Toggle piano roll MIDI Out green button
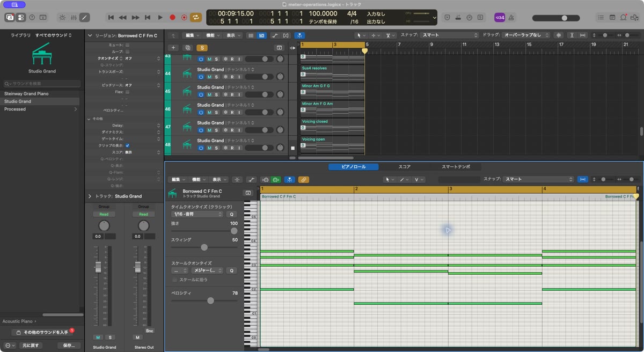The width and height of the screenshot is (644, 352). click(276, 180)
